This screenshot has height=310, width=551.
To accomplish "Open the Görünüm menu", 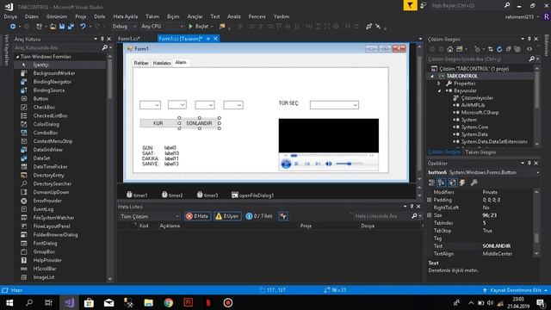I will coord(57,16).
